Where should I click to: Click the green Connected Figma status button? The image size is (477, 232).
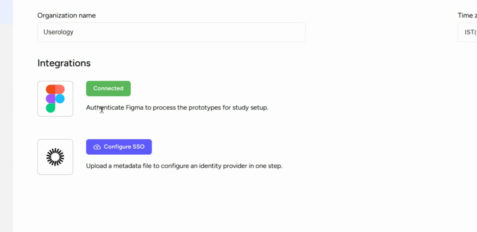click(108, 88)
